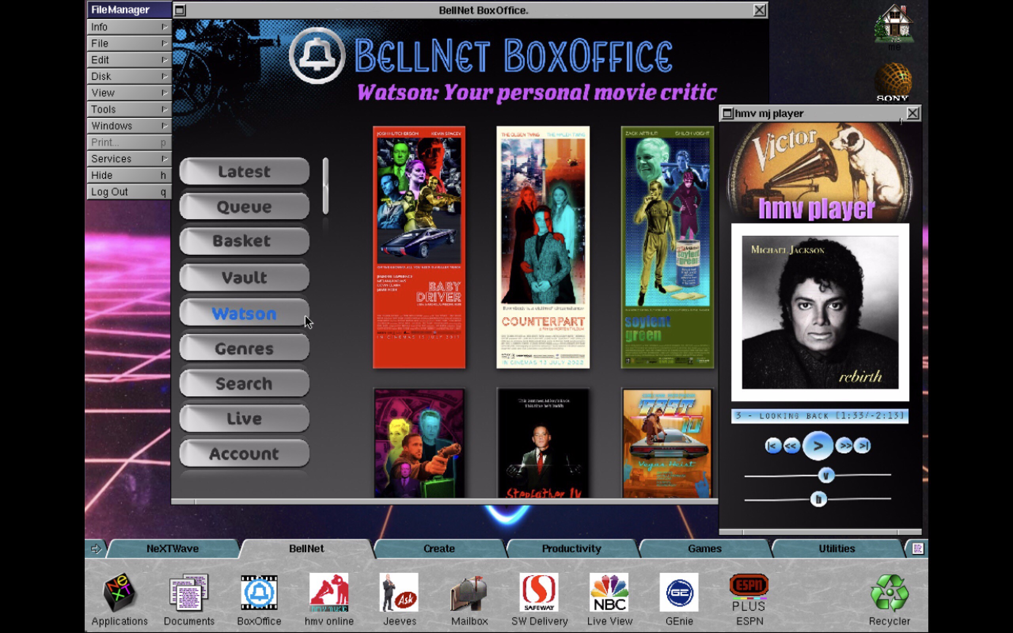Expand the Info menu
Screen dimensions: 1013x633
129,27
